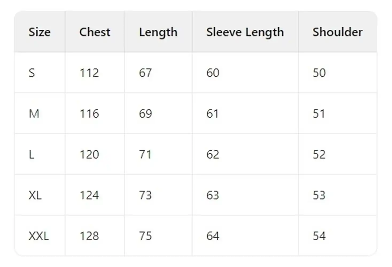Select the sleeve length value 60 cell
This screenshot has width=392, height=267.
[x=213, y=73]
